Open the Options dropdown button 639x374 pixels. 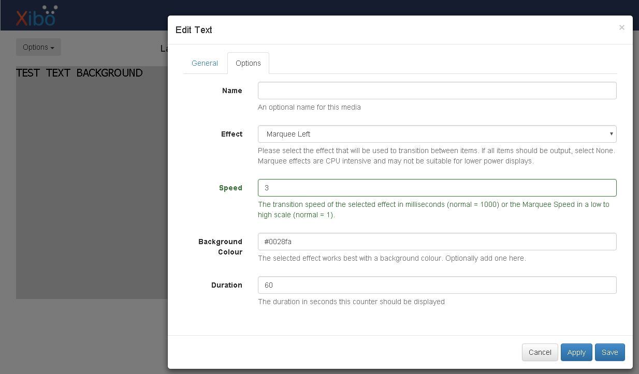click(x=38, y=47)
